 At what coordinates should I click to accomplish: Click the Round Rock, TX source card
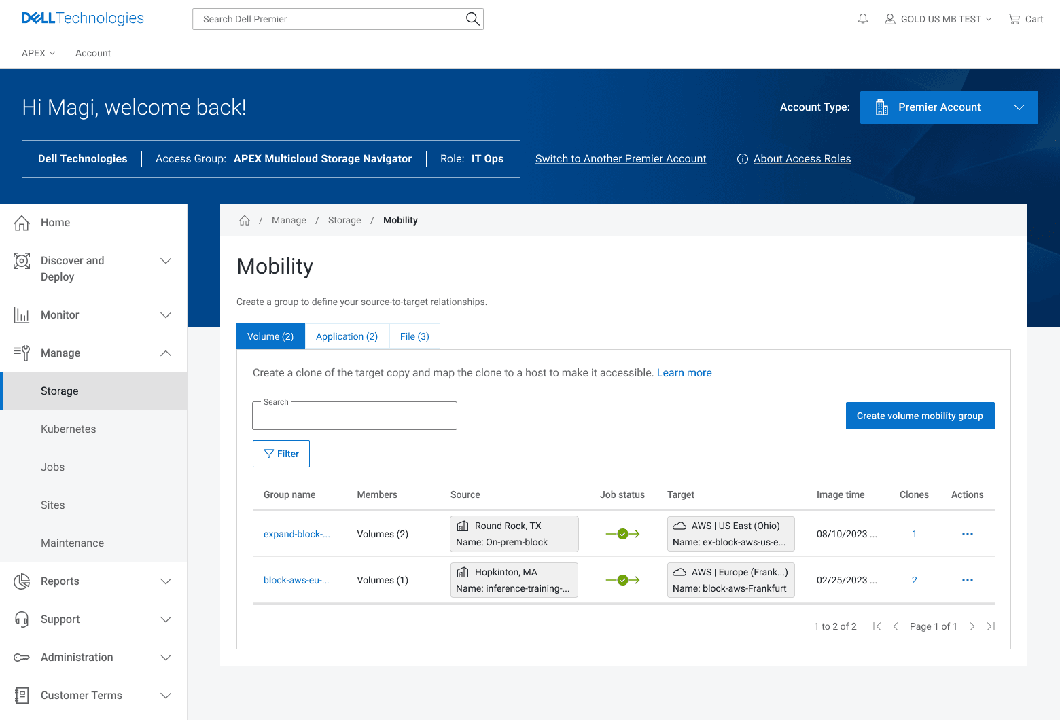514,534
